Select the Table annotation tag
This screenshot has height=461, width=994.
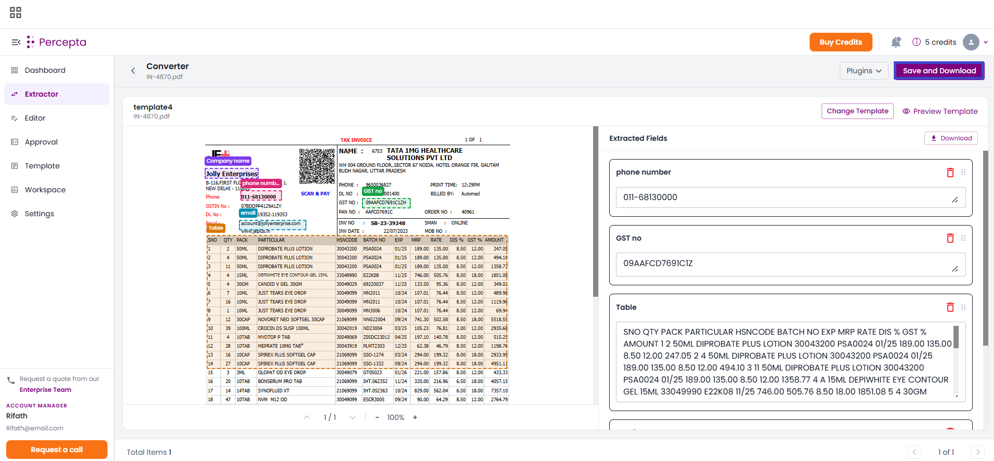point(216,228)
